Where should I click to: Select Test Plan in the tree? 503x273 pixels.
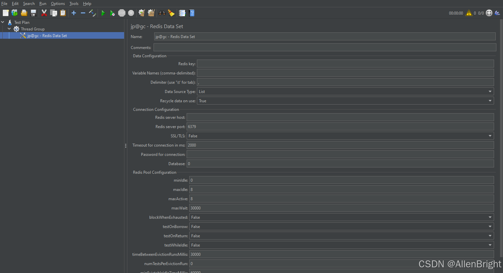pos(22,22)
